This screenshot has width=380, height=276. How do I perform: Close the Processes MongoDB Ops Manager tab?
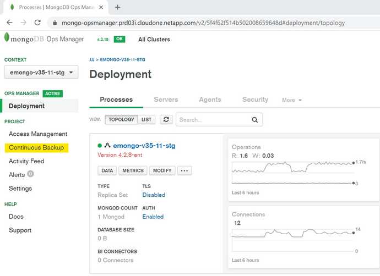pyautogui.click(x=101, y=7)
